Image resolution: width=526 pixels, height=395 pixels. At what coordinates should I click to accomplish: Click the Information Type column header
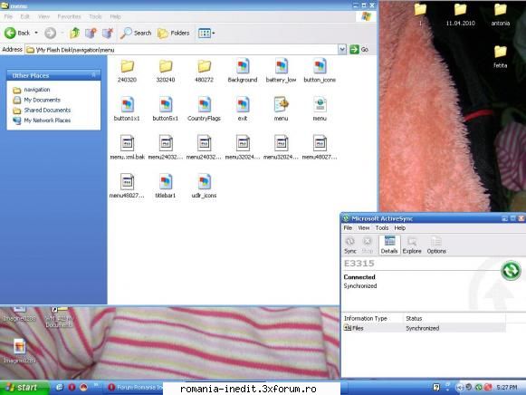(x=372, y=318)
